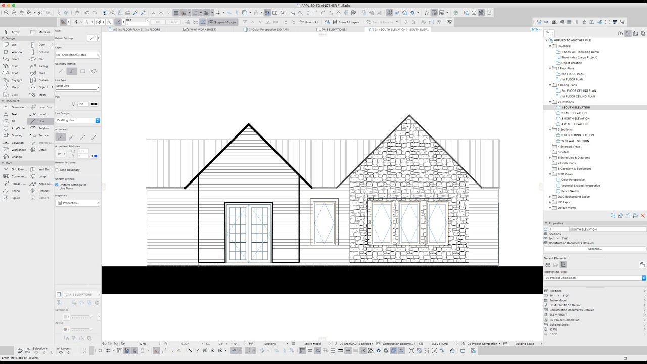Select the Window tool
This screenshot has height=364, width=647.
click(14, 52)
